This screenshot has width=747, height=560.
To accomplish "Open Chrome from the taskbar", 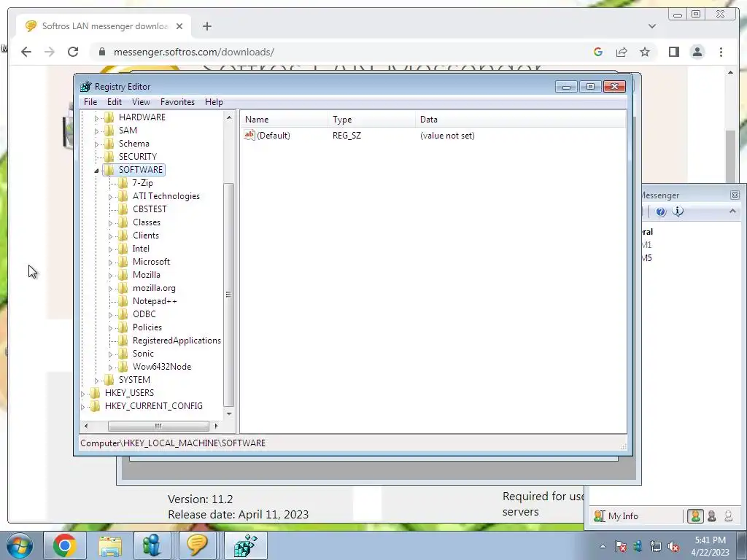I will (x=64, y=545).
